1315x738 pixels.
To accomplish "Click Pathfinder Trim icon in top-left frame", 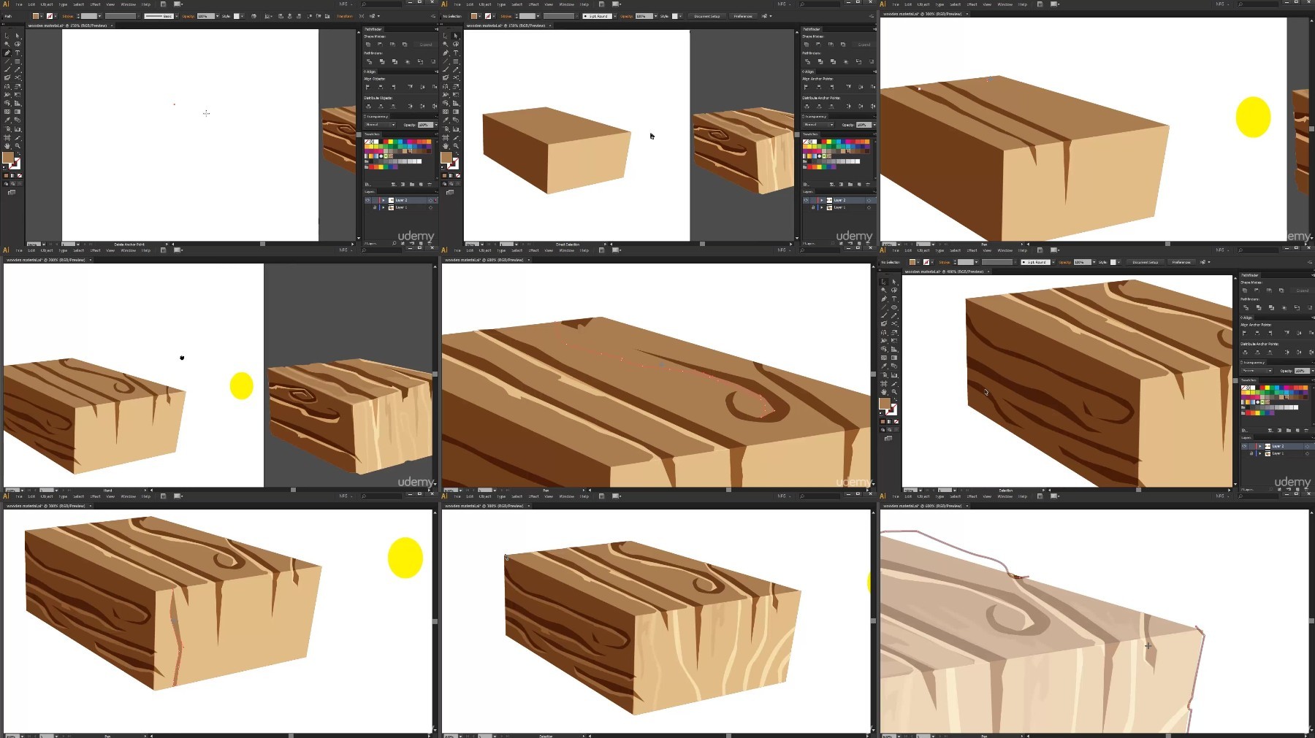I will coord(382,61).
